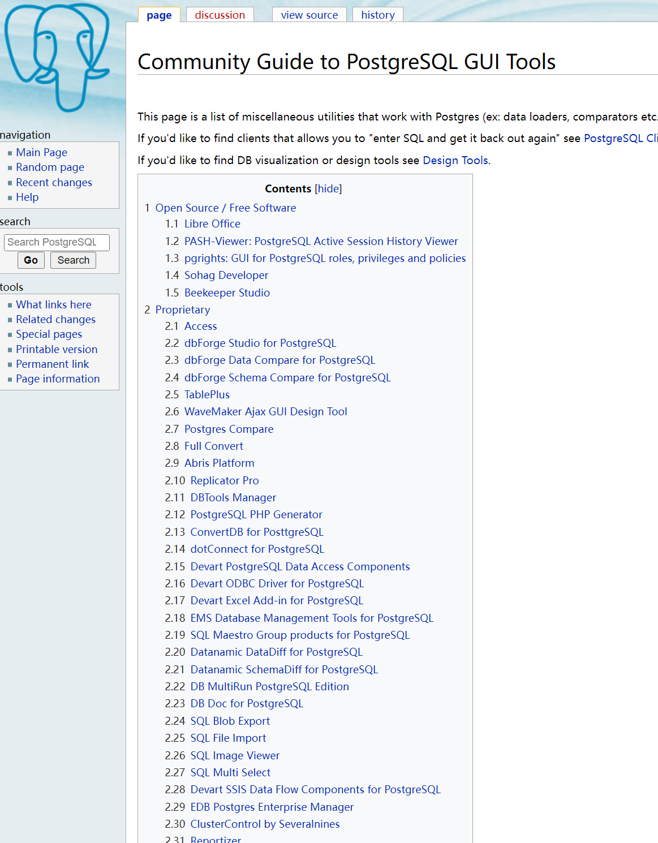The height and width of the screenshot is (843, 658).
Task: Open Special pages link
Action: [x=49, y=334]
